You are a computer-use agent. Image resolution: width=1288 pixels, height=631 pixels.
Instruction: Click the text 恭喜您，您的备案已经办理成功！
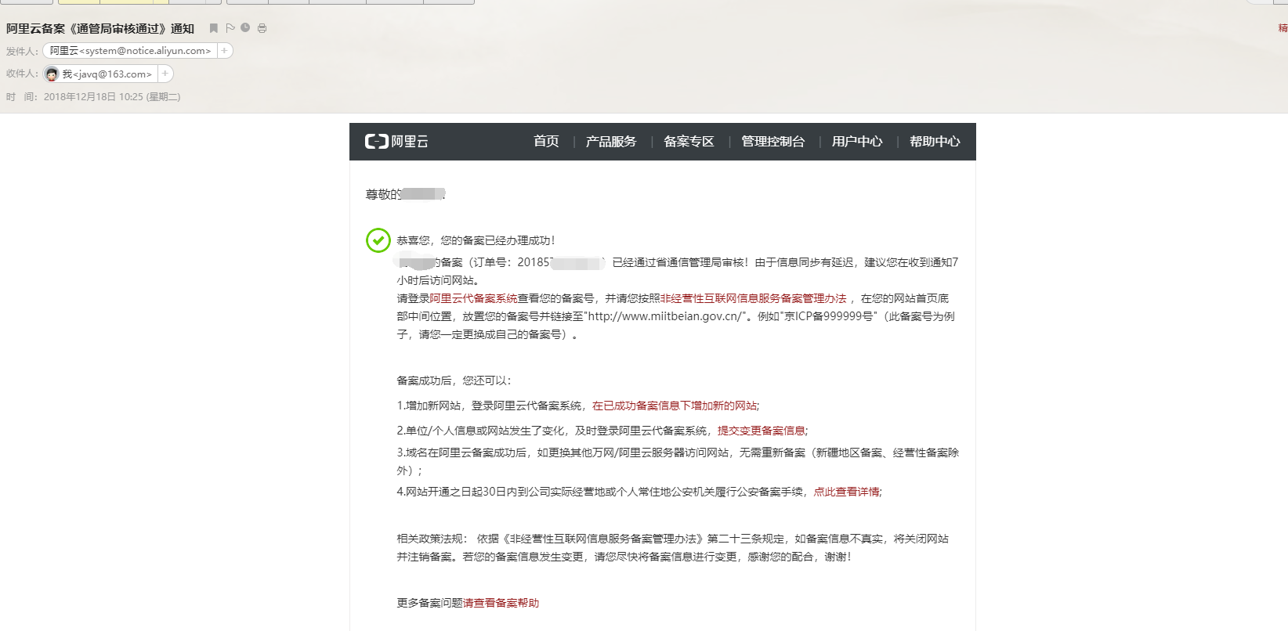pos(476,240)
